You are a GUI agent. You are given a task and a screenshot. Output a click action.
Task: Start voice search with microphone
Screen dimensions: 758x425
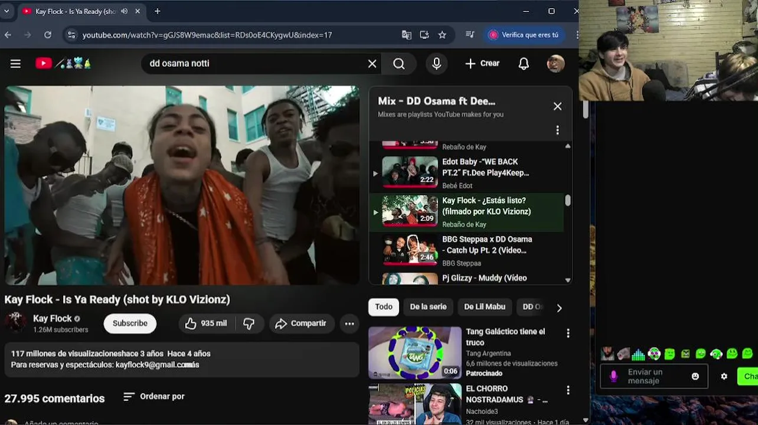tap(436, 64)
